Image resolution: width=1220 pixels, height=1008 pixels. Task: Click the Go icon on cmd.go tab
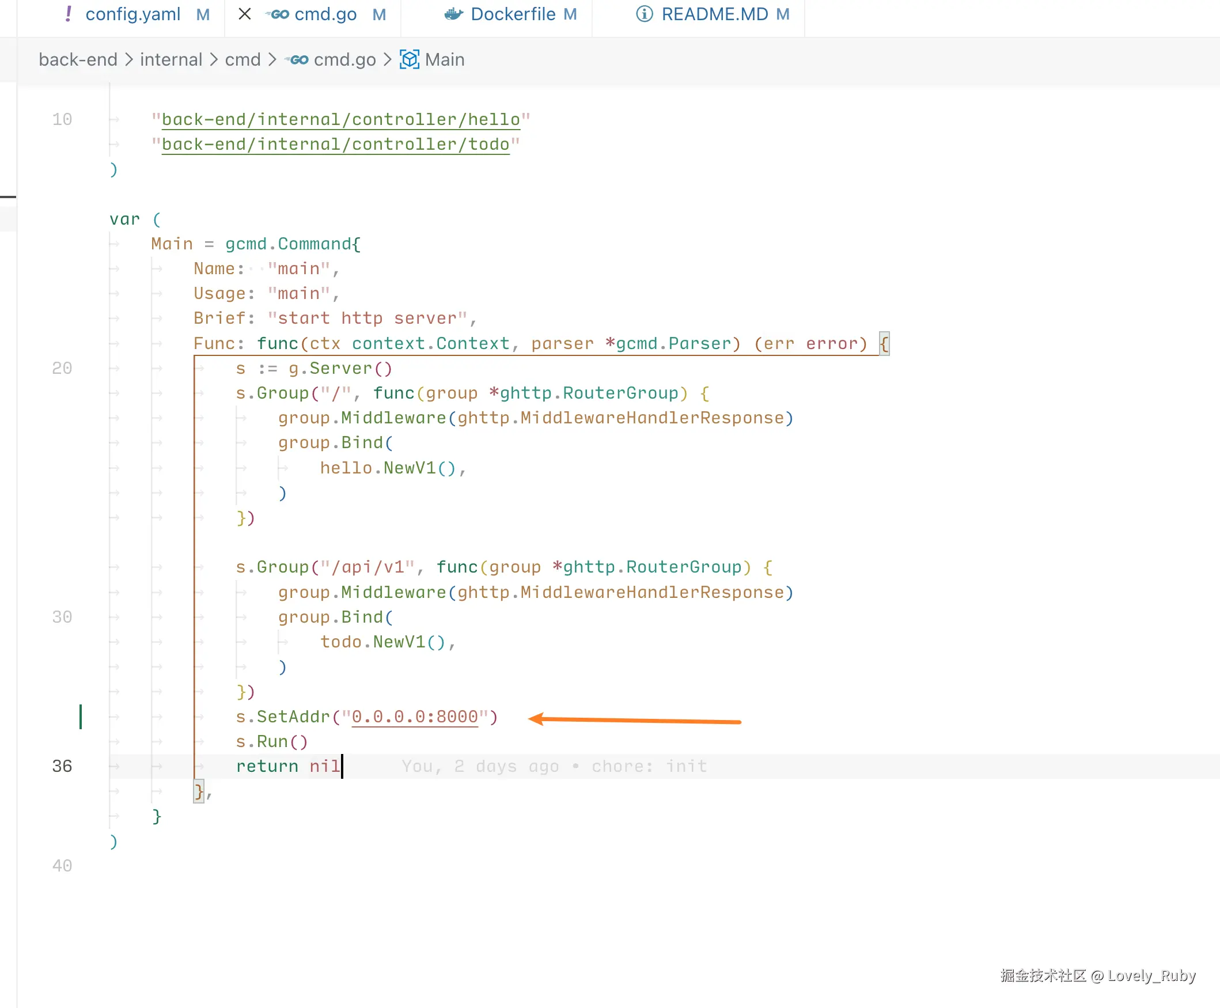coord(278,14)
